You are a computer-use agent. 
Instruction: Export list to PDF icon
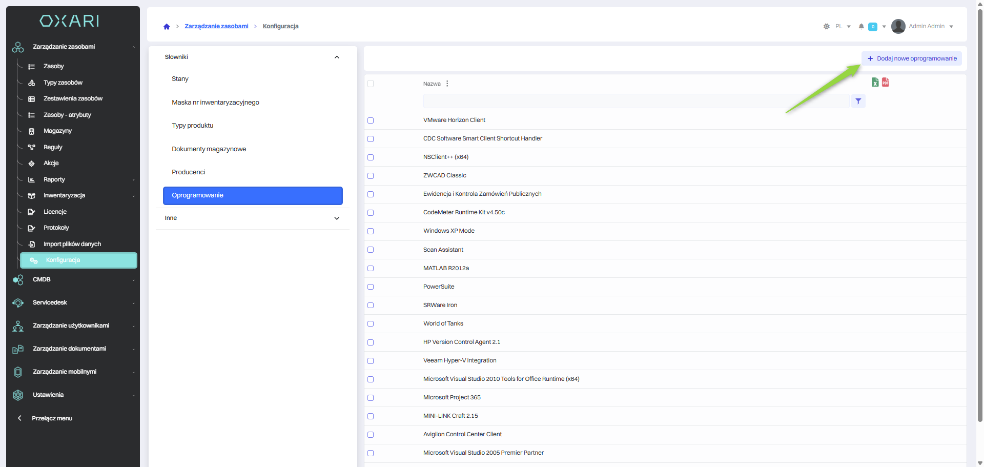point(885,82)
